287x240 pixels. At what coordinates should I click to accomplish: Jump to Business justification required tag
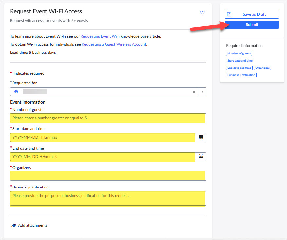click(x=241, y=75)
